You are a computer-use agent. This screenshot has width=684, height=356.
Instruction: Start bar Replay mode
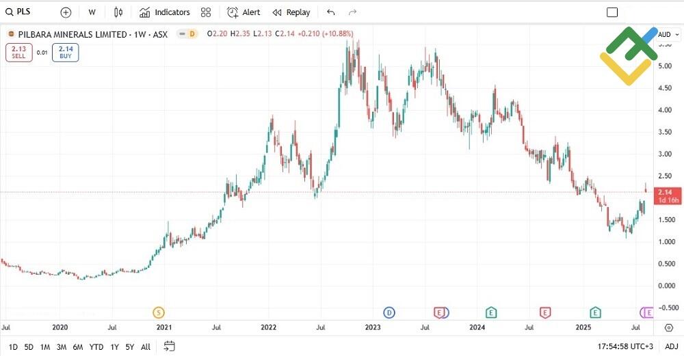(x=291, y=12)
